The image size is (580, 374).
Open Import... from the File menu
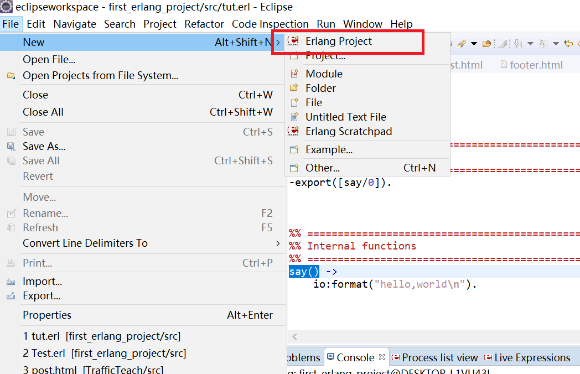(x=143, y=281)
